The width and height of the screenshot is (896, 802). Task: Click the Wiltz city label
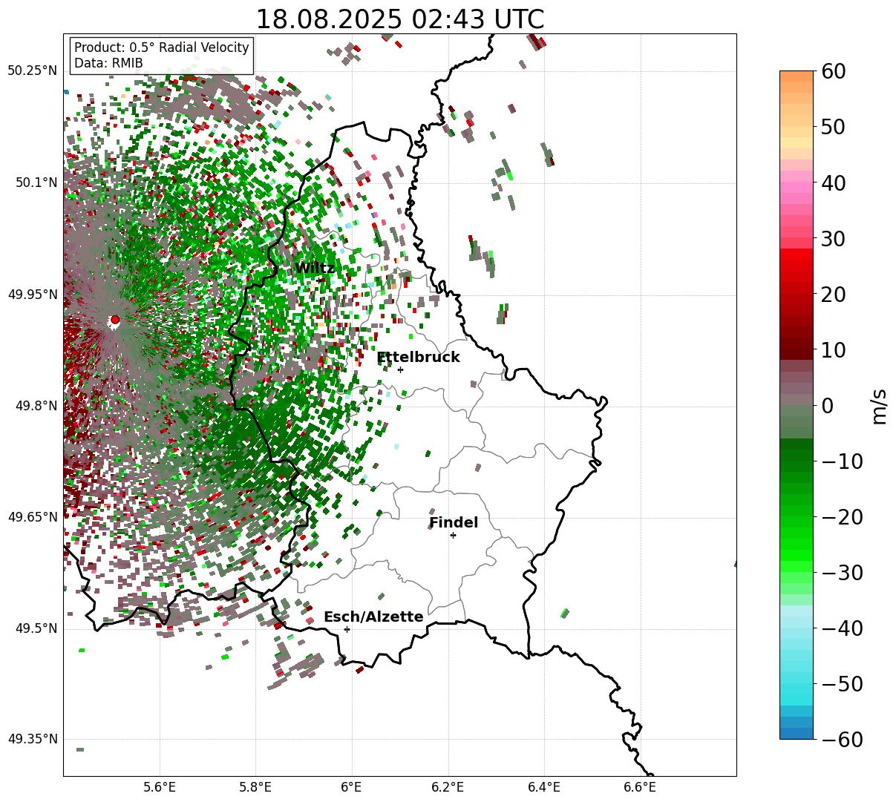coord(315,269)
